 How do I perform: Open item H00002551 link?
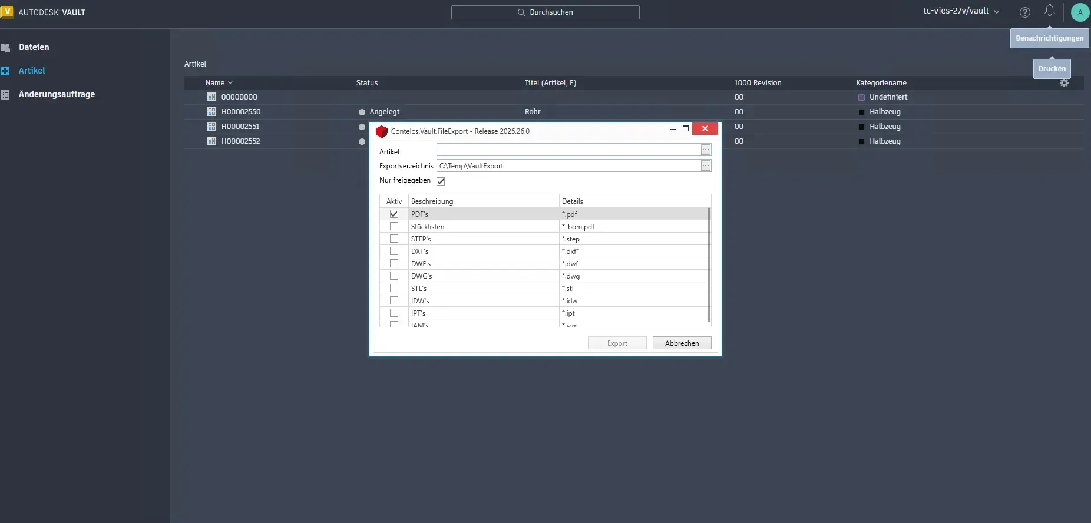(x=240, y=127)
